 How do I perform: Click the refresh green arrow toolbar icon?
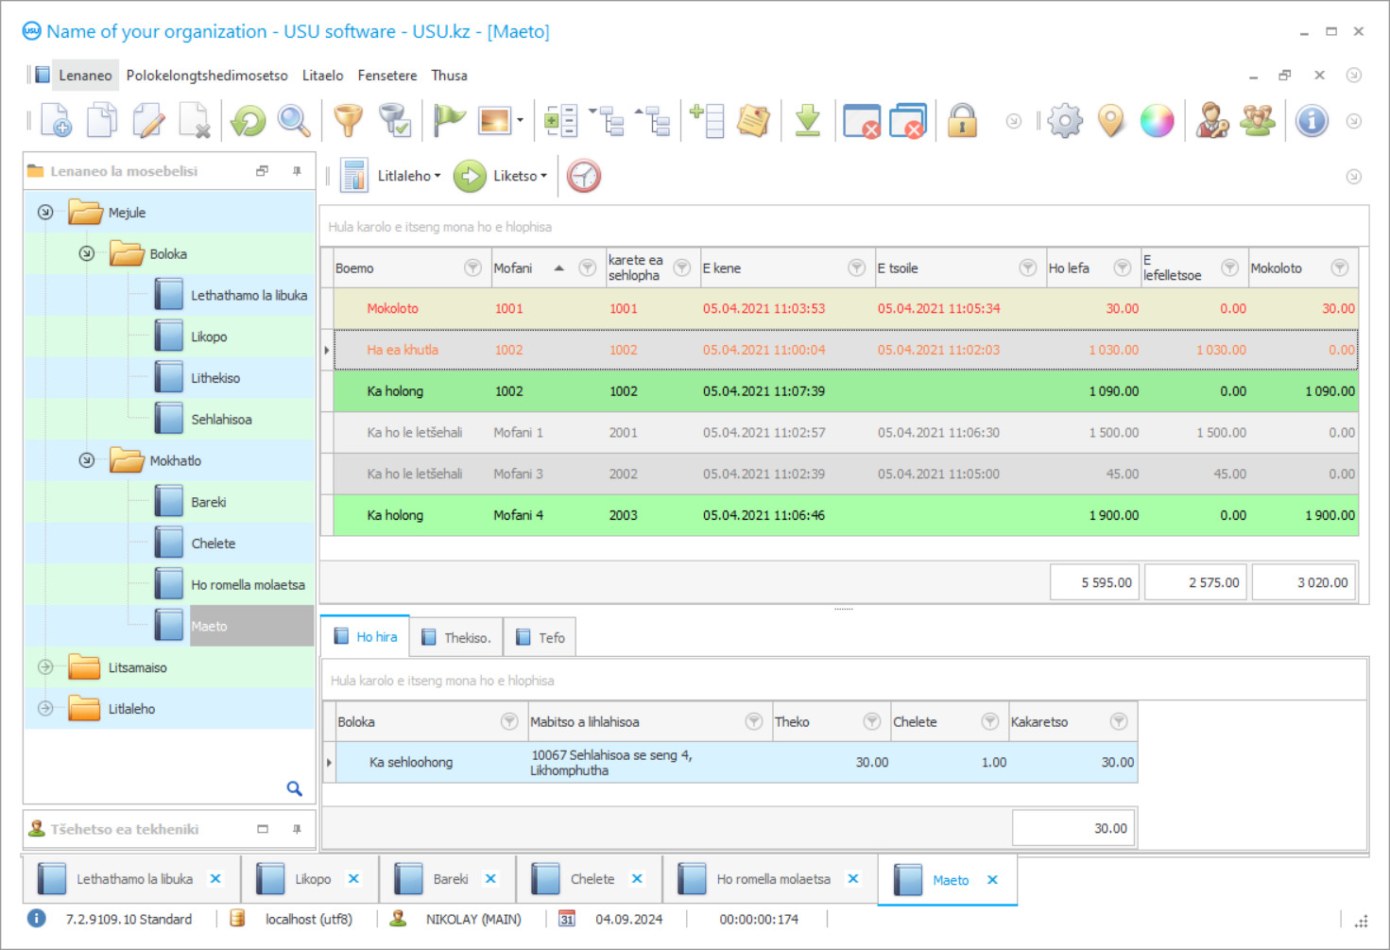coord(249,121)
